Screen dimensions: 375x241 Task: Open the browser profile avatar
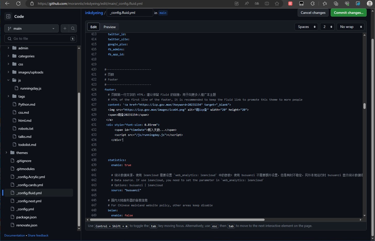click(369, 4)
